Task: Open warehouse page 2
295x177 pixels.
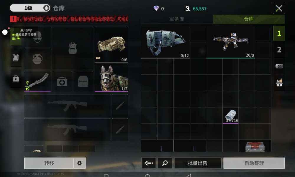Action: (x=279, y=50)
